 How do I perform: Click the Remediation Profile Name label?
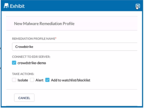34,39
